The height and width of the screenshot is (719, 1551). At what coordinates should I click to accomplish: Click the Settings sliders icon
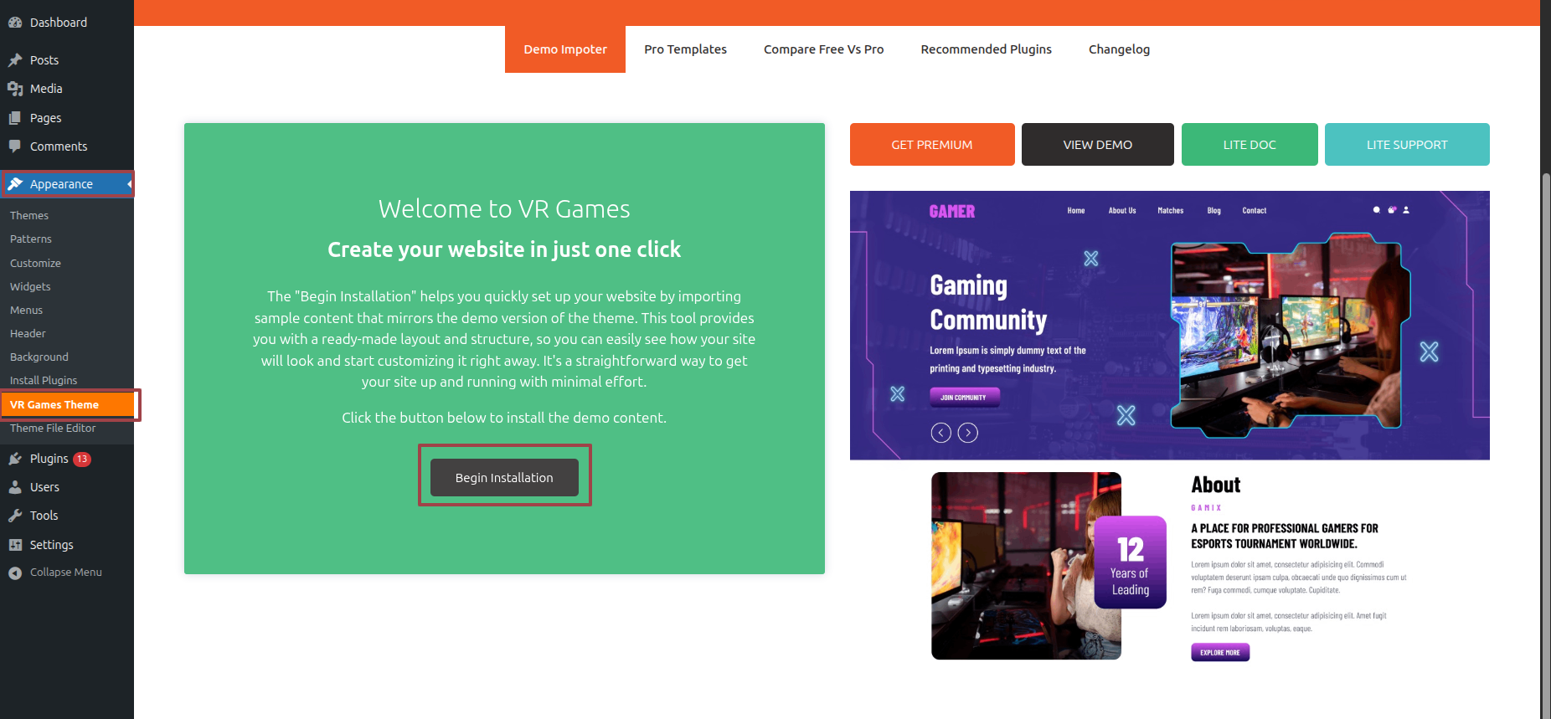point(15,545)
